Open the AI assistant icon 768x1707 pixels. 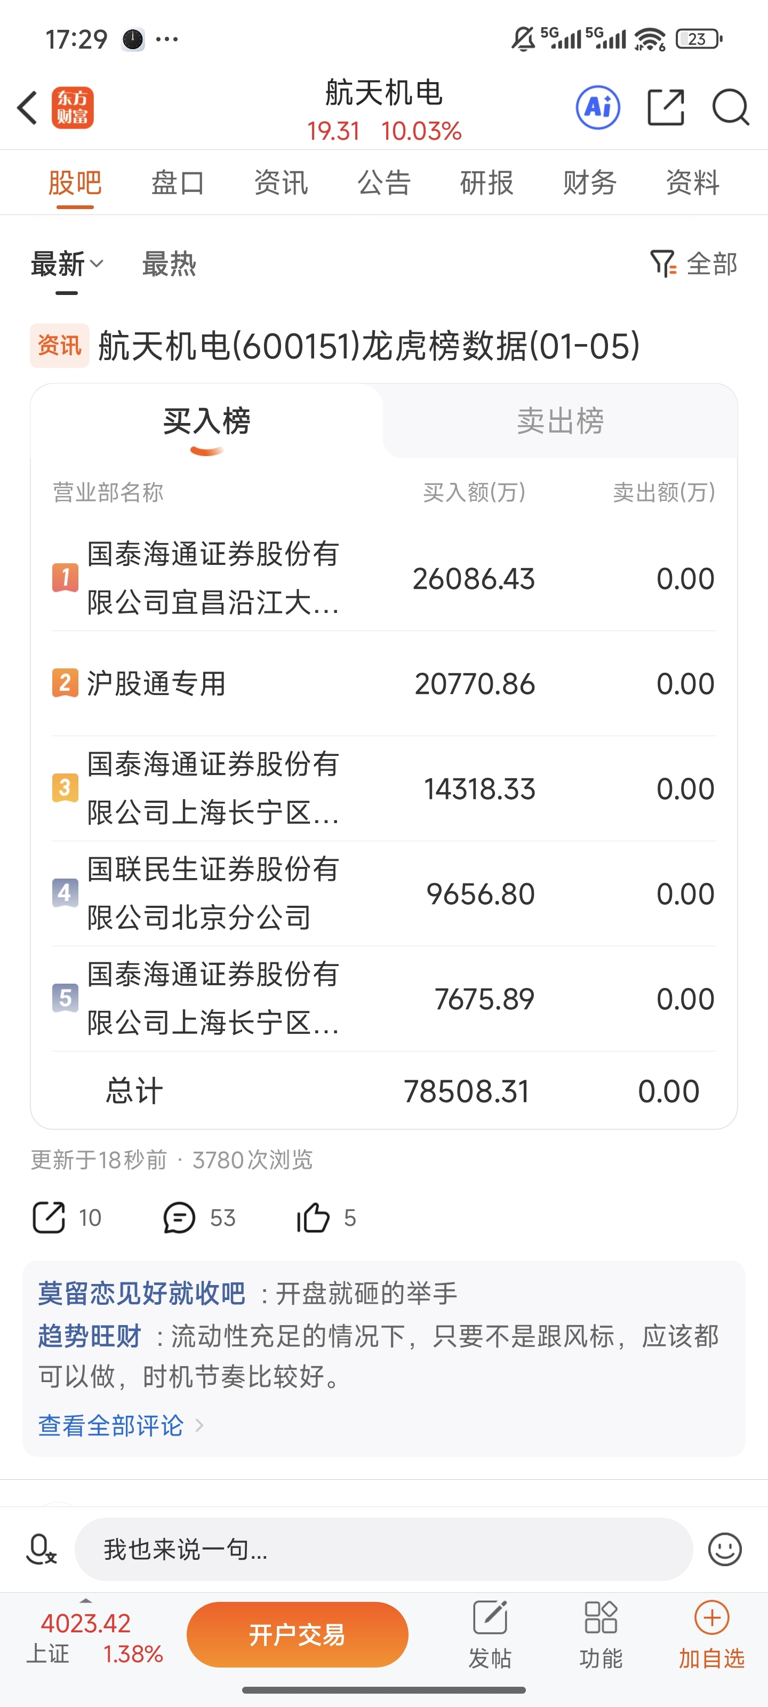point(598,107)
